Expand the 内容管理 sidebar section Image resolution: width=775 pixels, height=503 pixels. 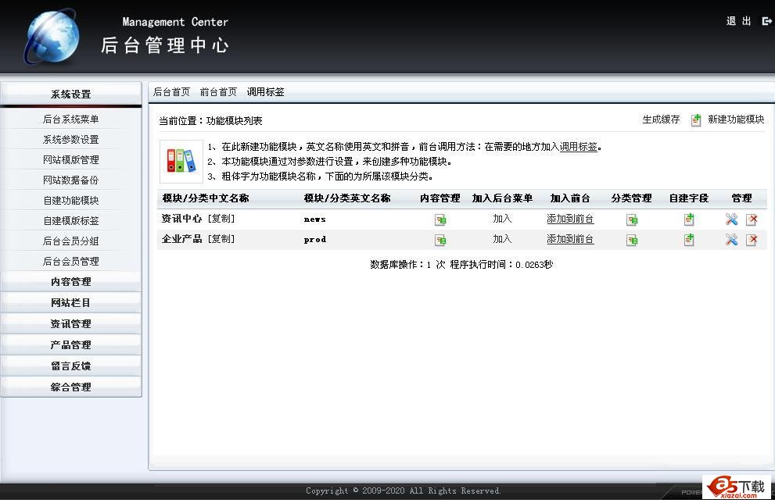pos(70,282)
